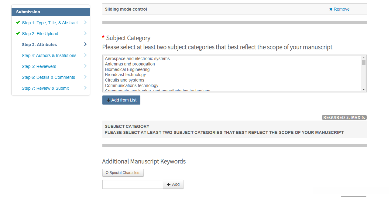
Task: Click the chevron arrow on Step 4 row
Action: 85,55
